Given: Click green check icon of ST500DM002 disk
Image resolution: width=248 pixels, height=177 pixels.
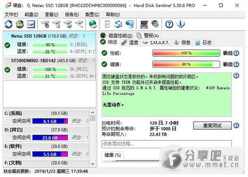Looking at the screenshot, I should point(7,70).
